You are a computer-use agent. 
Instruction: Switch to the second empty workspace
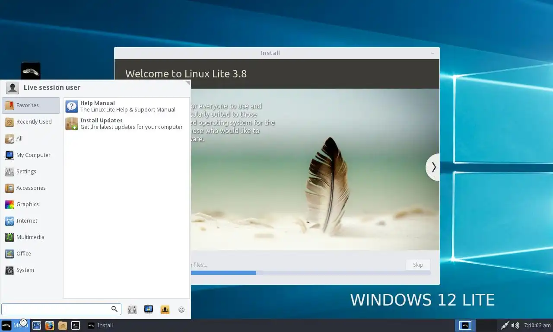(486, 326)
